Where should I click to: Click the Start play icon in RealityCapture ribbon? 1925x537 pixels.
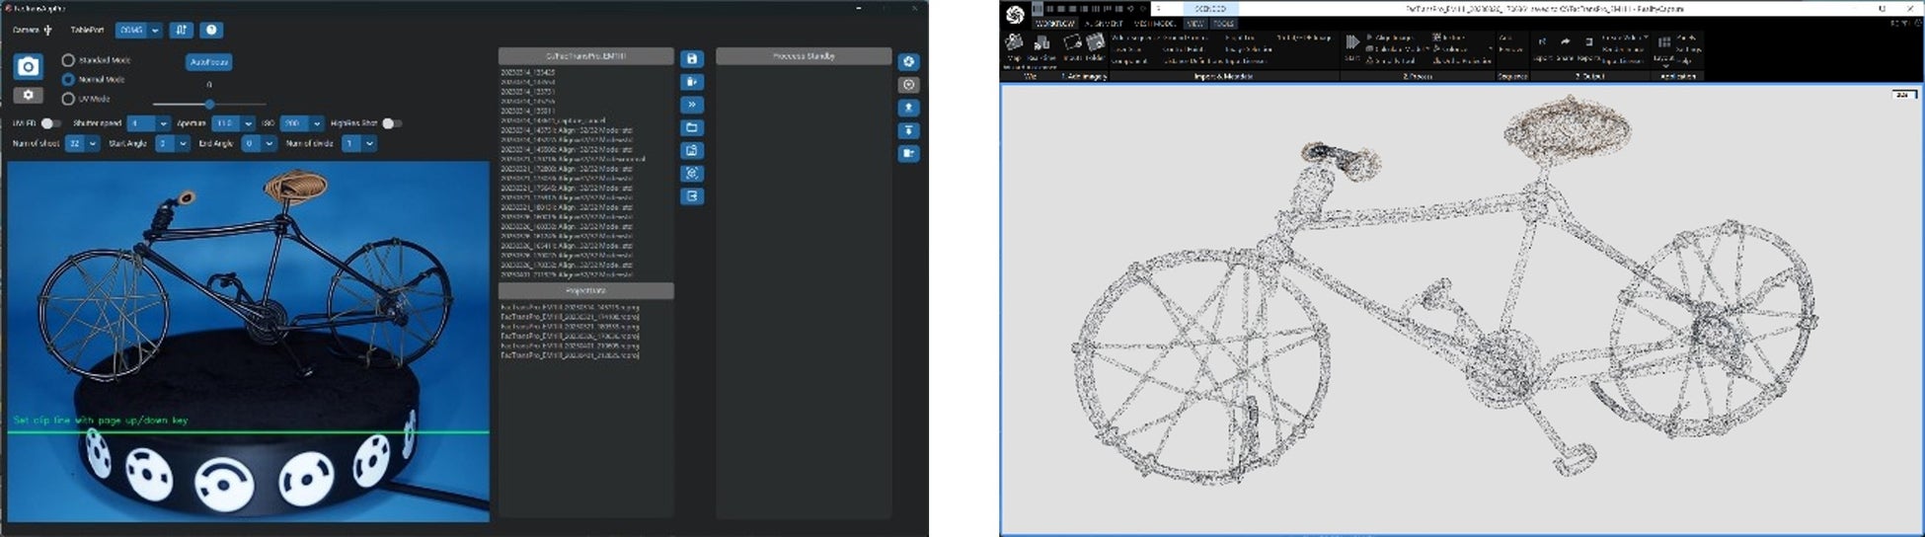(x=1352, y=43)
